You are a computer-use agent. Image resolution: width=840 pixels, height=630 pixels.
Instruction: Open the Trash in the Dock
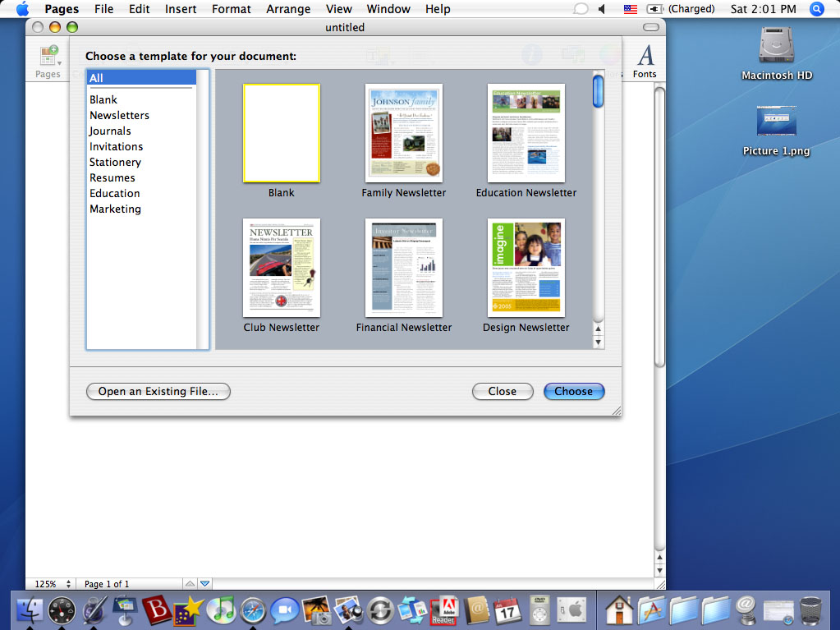click(810, 611)
